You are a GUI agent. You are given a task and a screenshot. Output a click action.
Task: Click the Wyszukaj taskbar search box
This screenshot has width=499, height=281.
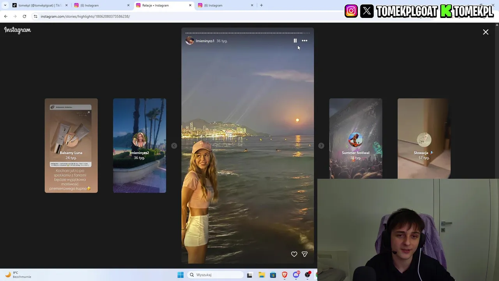[216, 275]
